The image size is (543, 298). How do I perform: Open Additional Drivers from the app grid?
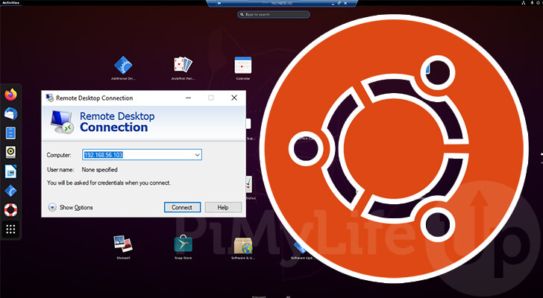123,66
